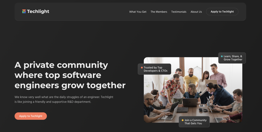
Task: Click the orange dot on Trusted badge
Action: (142, 68)
